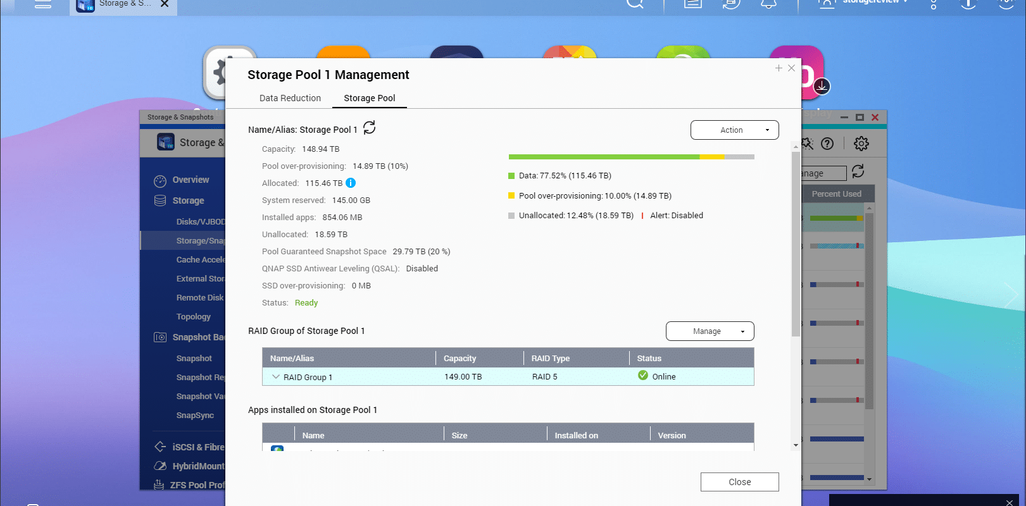Open Disks/VJBOD in the sidebar
Viewport: 1026px width, 506px height.
[x=200, y=221]
